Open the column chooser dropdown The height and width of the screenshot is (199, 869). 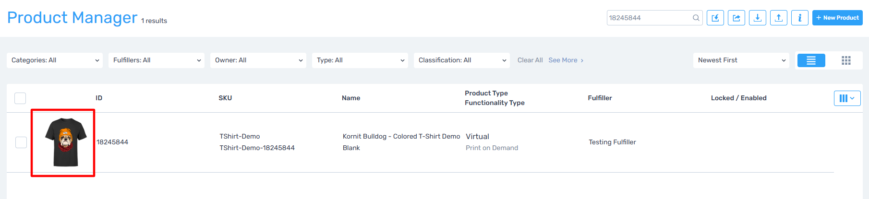(847, 98)
